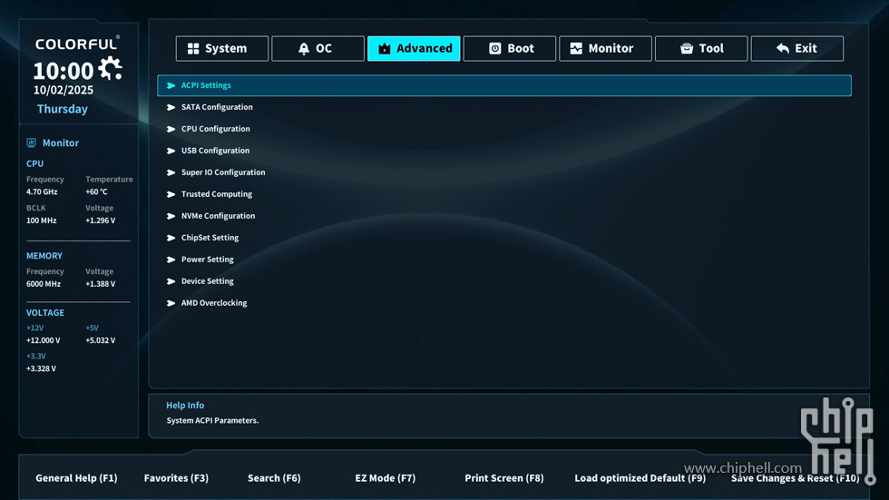Click the waveform icon on Monitor tab
This screenshot has height=500, width=889.
click(576, 49)
